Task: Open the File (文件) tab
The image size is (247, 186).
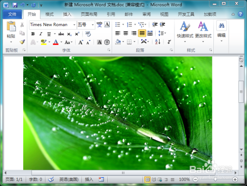Action: [12, 14]
